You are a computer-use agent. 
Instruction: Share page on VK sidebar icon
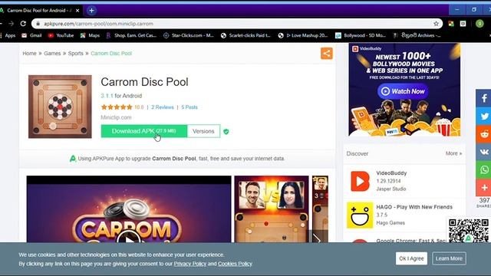(484, 152)
